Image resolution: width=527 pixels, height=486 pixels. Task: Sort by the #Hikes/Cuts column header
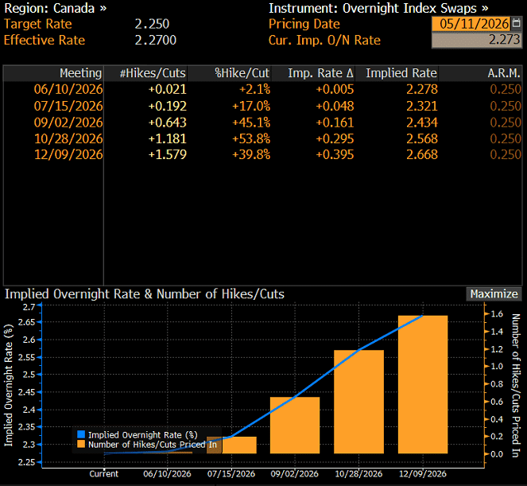pos(146,73)
